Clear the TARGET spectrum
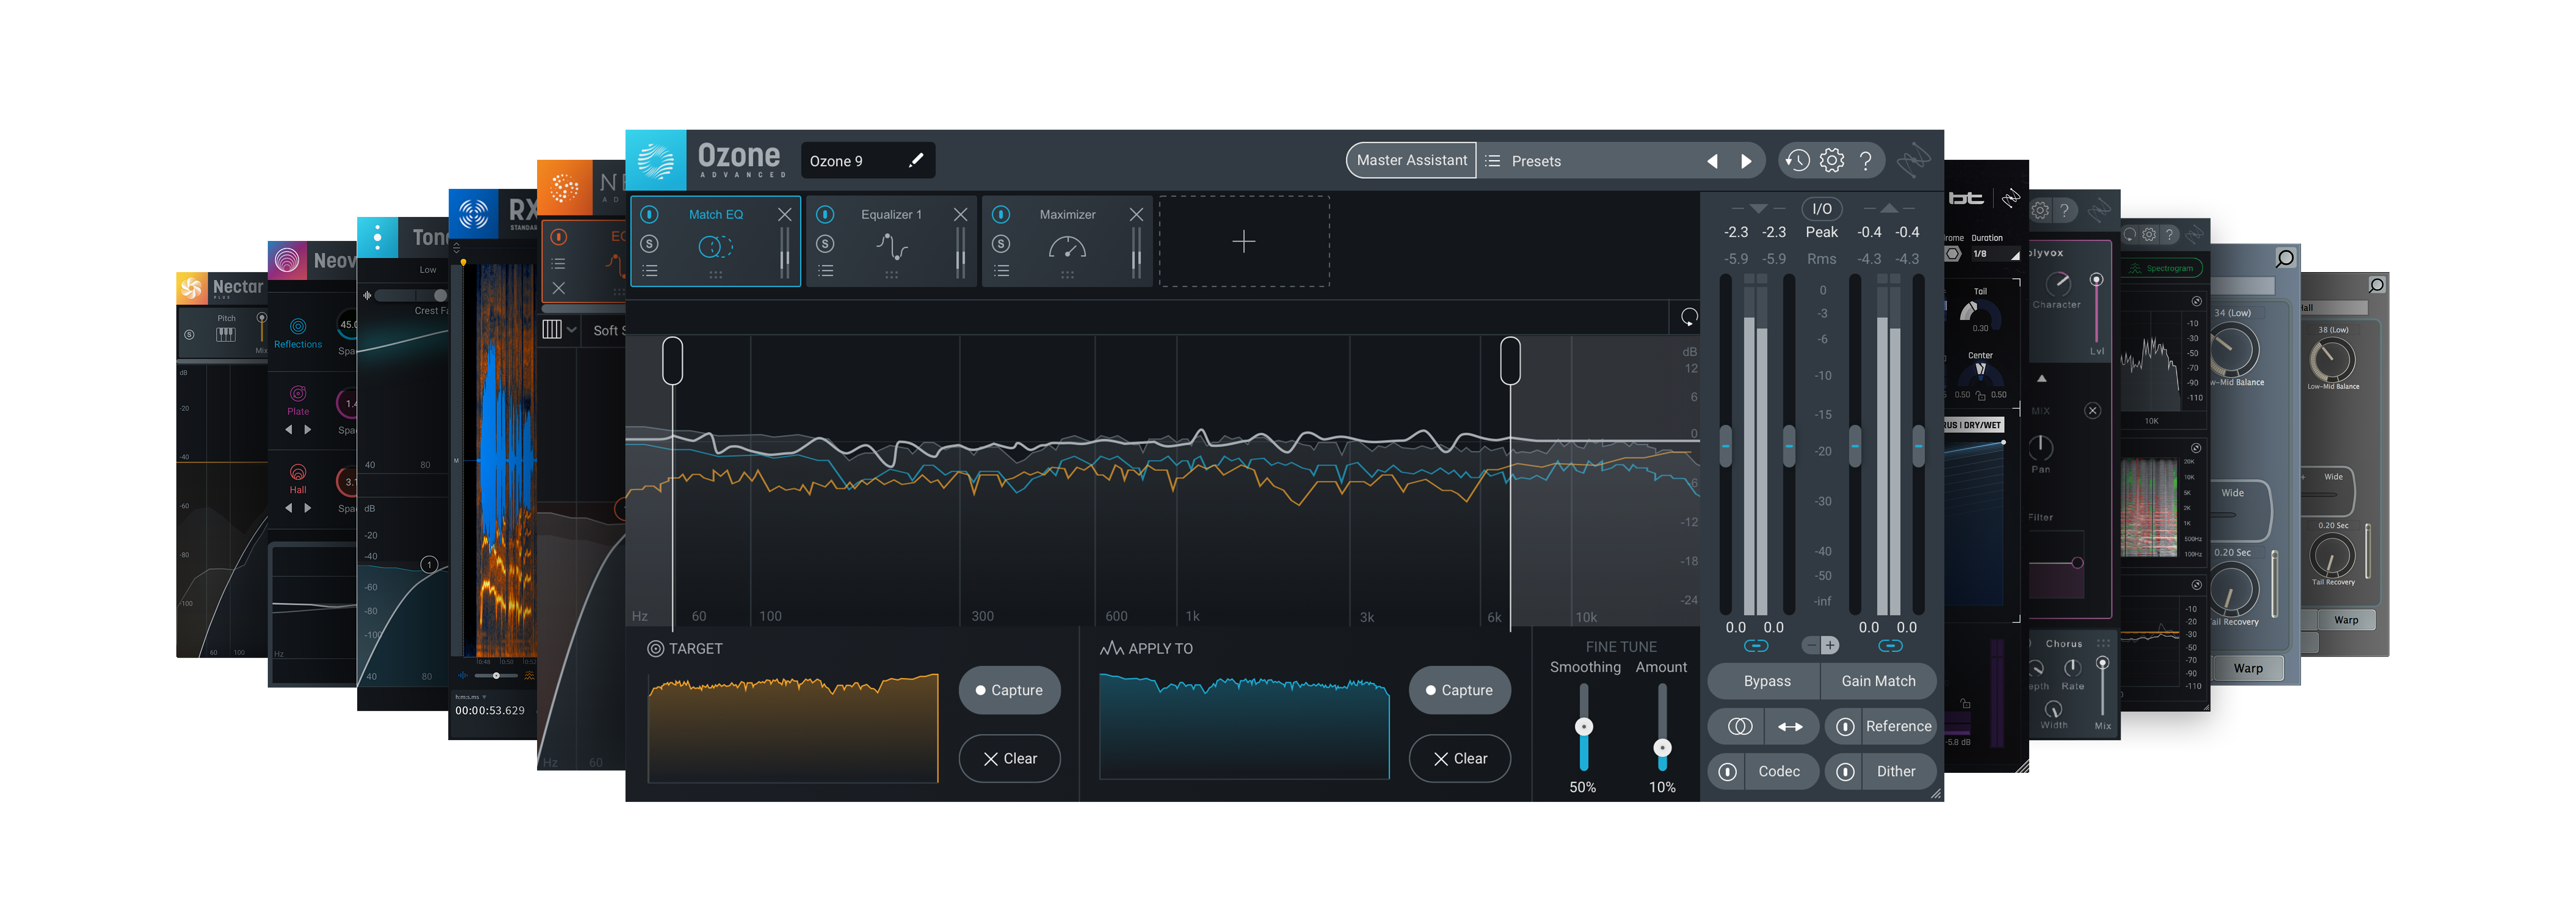 [x=1009, y=759]
